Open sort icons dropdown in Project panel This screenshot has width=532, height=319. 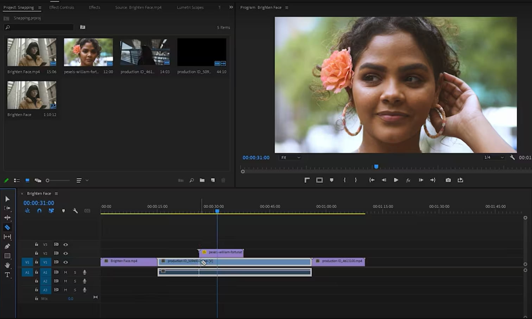pyautogui.click(x=82, y=180)
